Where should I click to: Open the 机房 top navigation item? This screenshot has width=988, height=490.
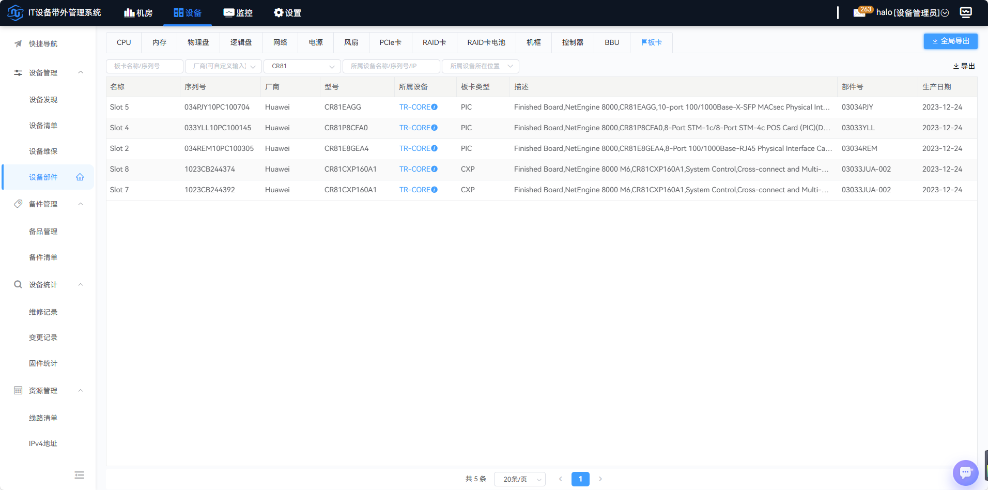[138, 13]
